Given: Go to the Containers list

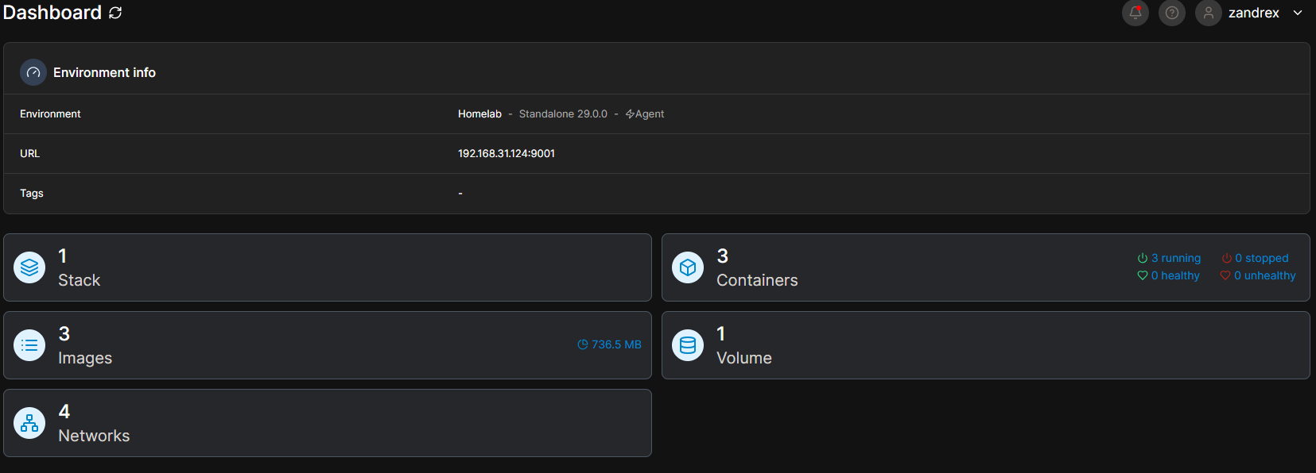Looking at the screenshot, I should tap(875, 267).
